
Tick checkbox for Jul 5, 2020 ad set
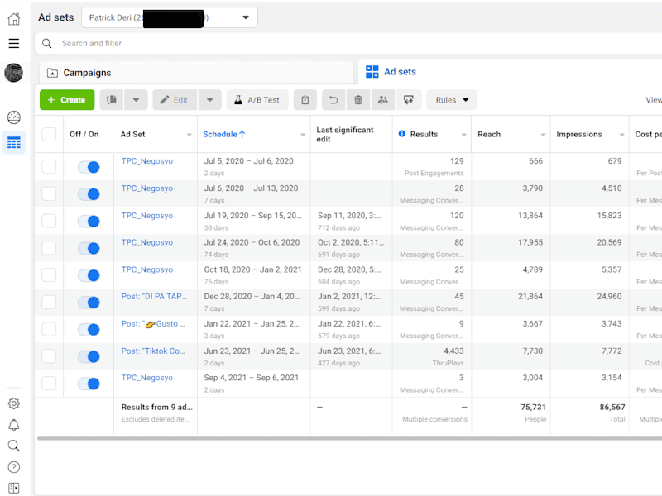coord(49,167)
